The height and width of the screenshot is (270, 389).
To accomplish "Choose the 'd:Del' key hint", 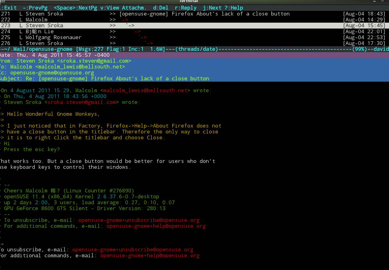I will (x=161, y=8).
